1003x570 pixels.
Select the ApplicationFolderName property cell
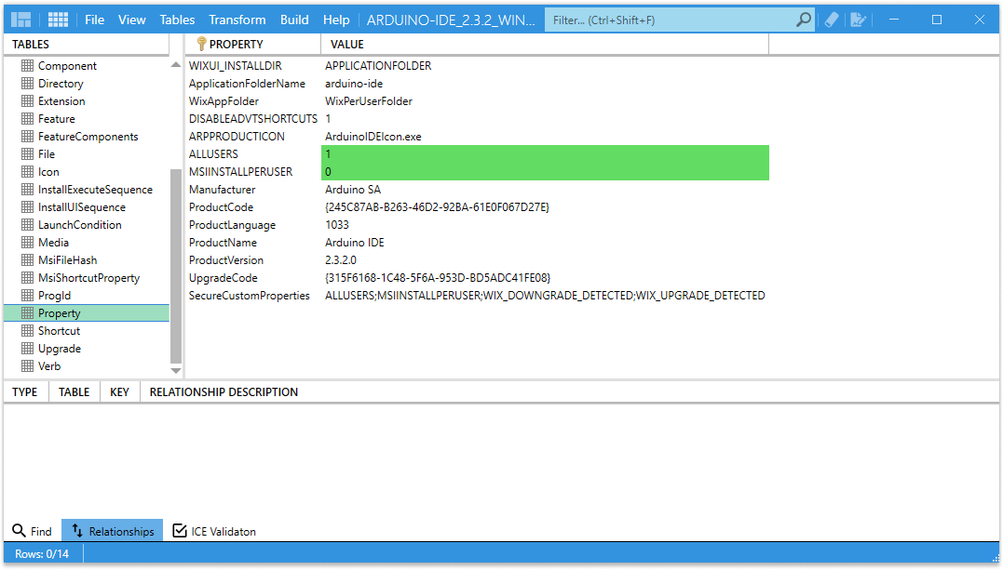pos(247,83)
